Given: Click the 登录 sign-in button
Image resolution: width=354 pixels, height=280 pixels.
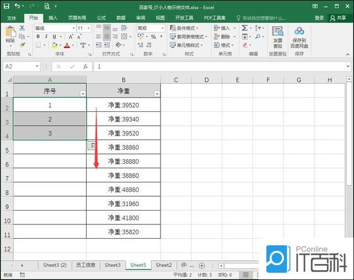Looking at the screenshot, I should click(319, 18).
